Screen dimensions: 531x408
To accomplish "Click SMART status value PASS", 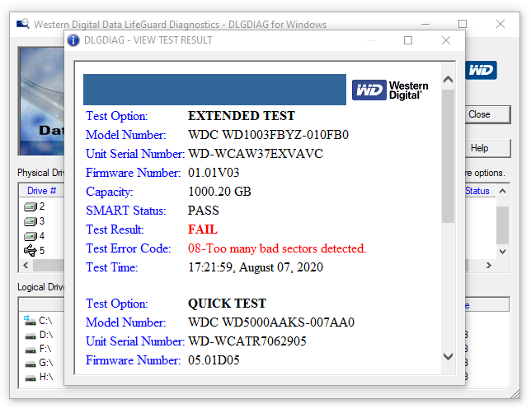I will [204, 211].
